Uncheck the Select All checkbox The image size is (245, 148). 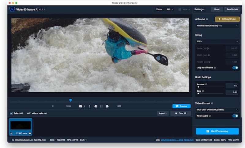11,113
